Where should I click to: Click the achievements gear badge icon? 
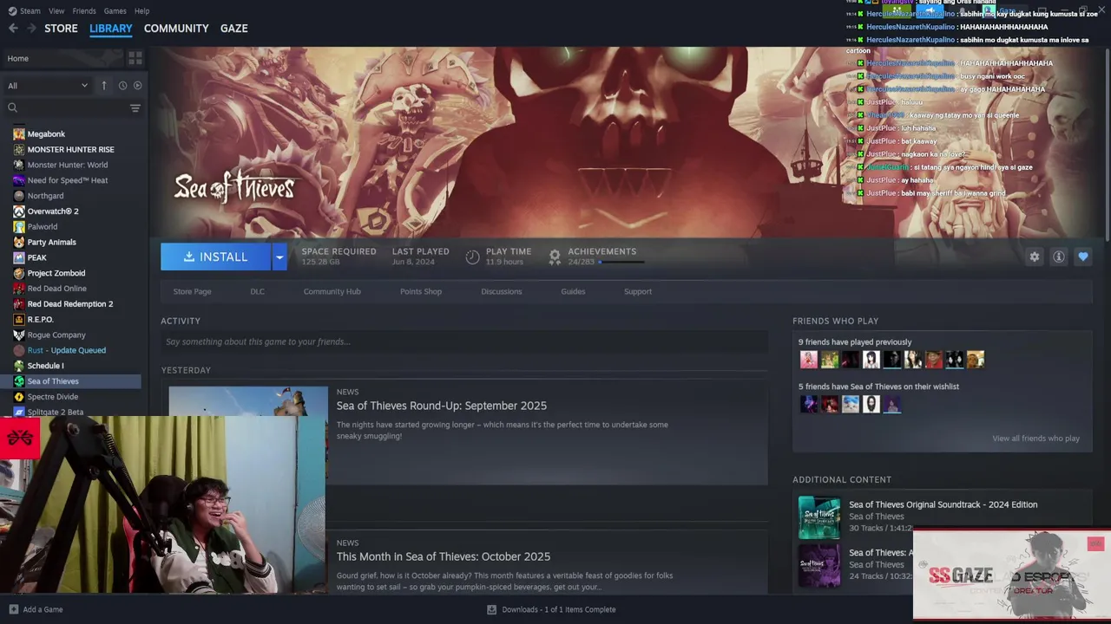pyautogui.click(x=555, y=257)
